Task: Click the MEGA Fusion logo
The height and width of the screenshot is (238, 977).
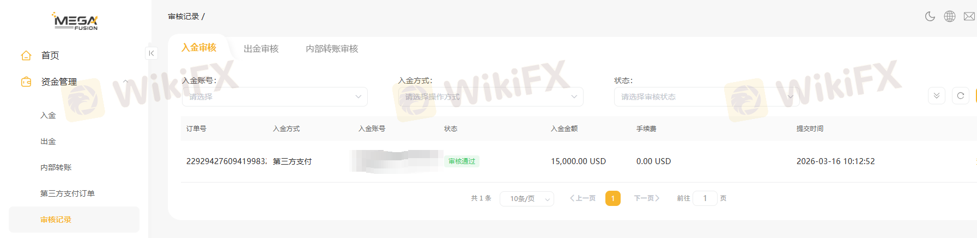Action: (75, 21)
